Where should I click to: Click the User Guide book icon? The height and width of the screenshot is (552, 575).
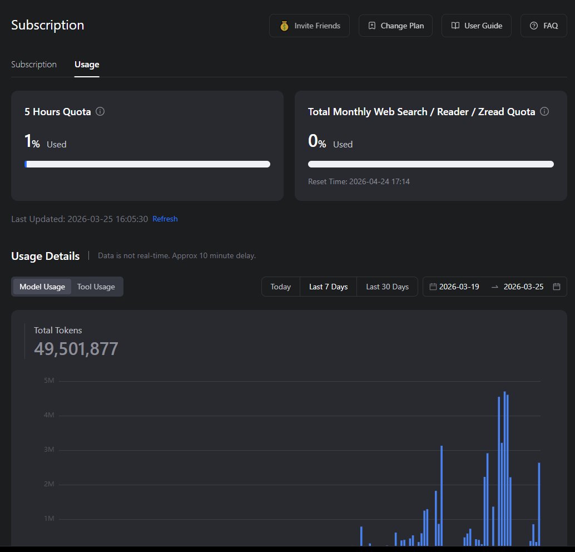point(455,26)
